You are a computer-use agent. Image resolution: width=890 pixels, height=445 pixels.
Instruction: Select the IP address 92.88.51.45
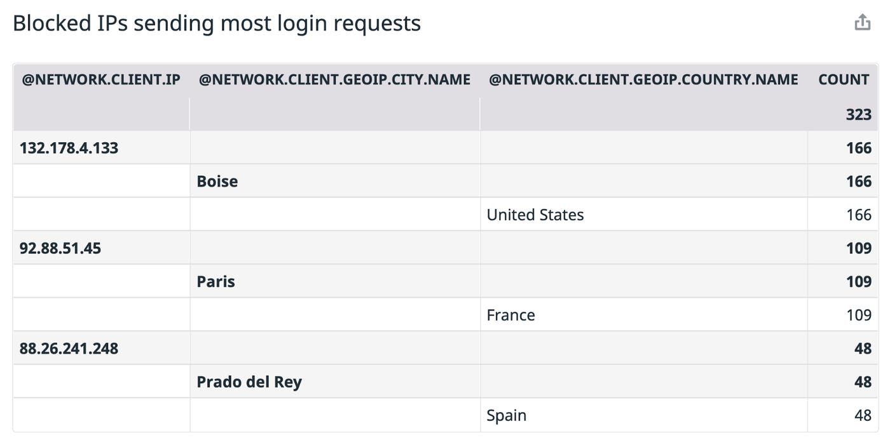point(60,247)
